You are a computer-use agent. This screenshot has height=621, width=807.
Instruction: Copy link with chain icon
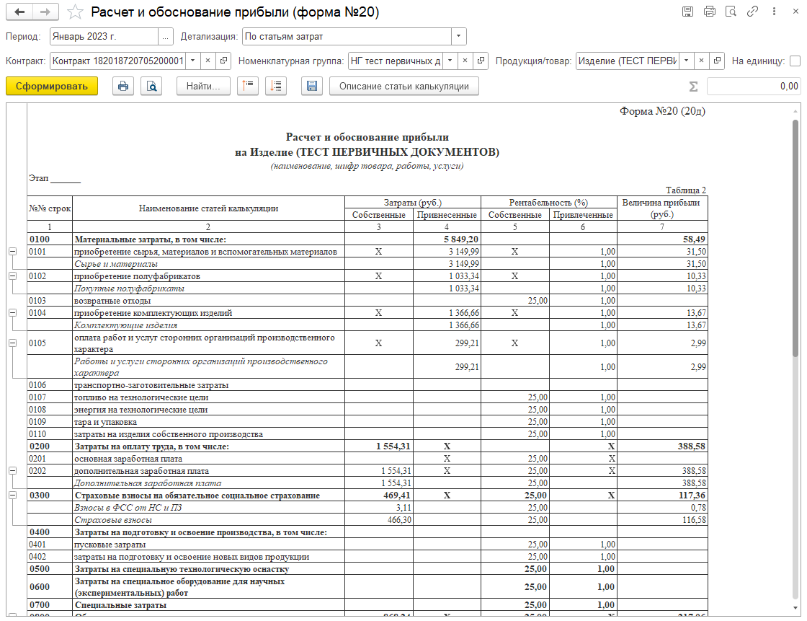pos(752,12)
